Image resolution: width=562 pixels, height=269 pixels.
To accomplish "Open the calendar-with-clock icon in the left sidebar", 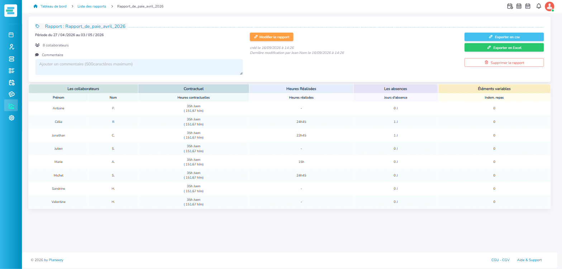I will click(11, 82).
